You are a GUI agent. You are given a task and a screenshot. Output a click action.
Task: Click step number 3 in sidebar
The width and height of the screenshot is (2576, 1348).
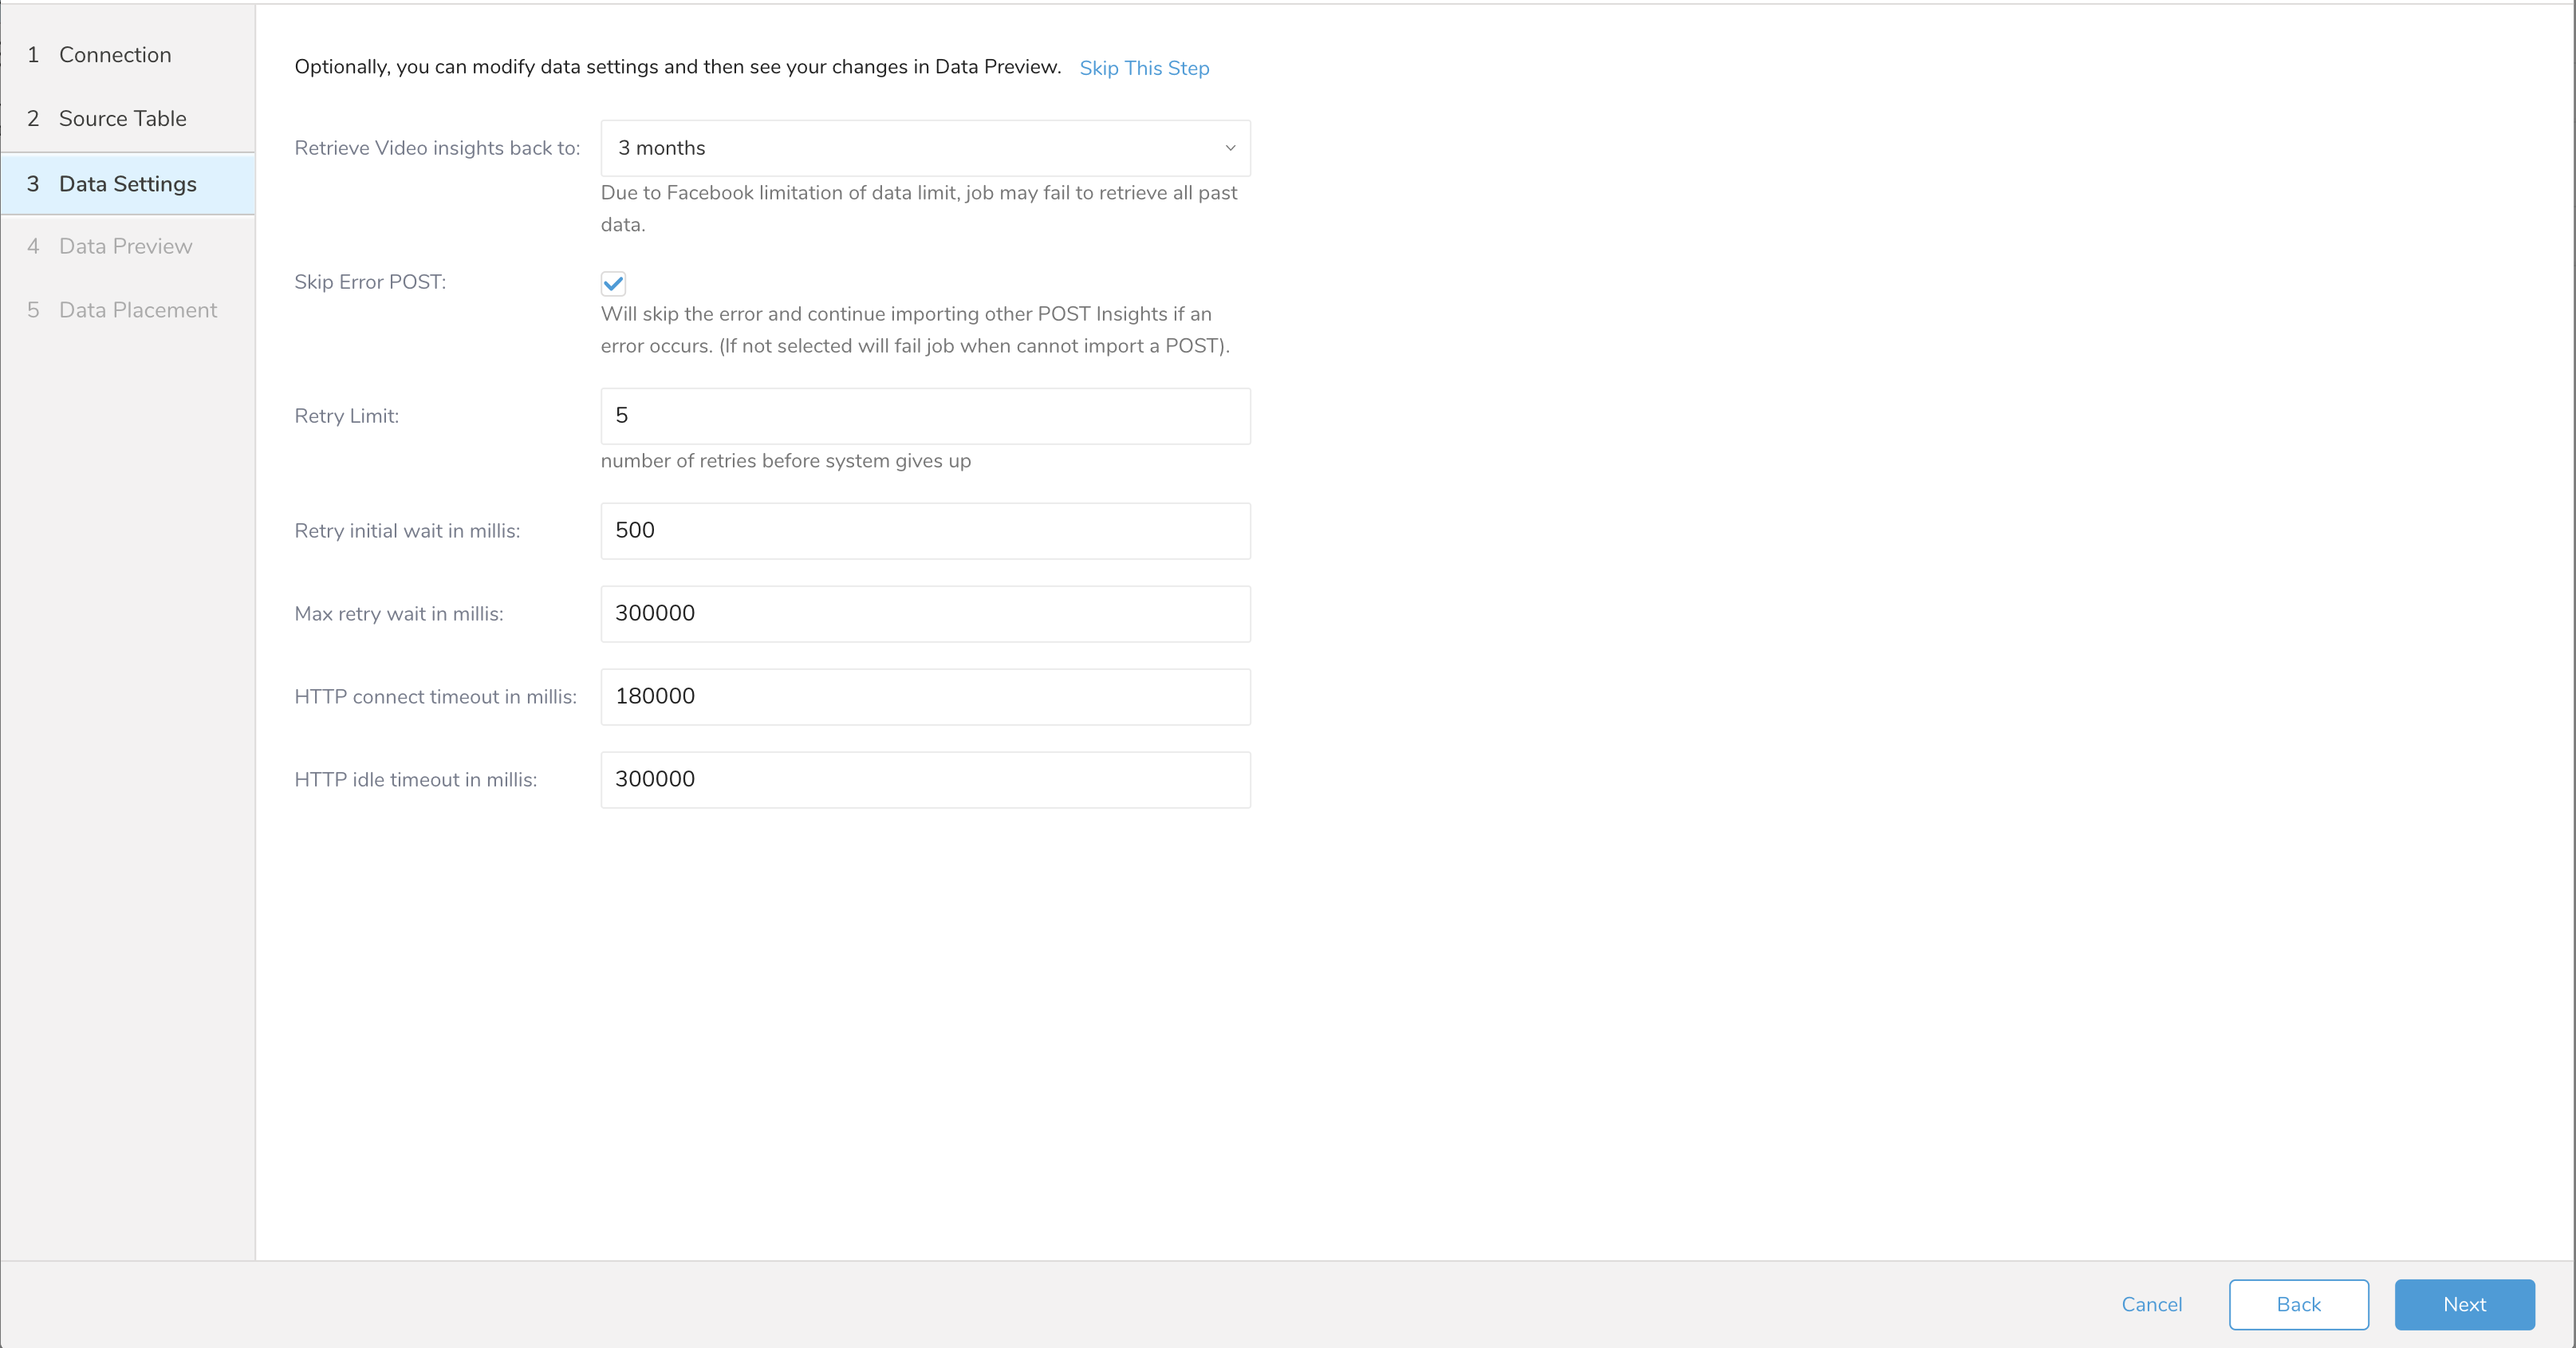tap(33, 184)
